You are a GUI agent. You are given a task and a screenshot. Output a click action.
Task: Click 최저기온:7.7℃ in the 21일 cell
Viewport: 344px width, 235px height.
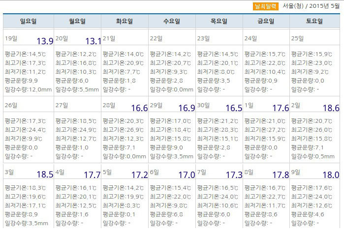click(x=122, y=72)
